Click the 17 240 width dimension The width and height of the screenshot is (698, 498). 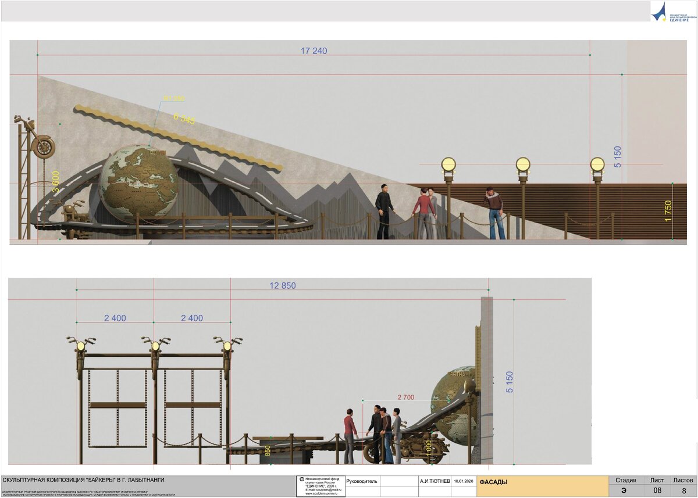(314, 51)
